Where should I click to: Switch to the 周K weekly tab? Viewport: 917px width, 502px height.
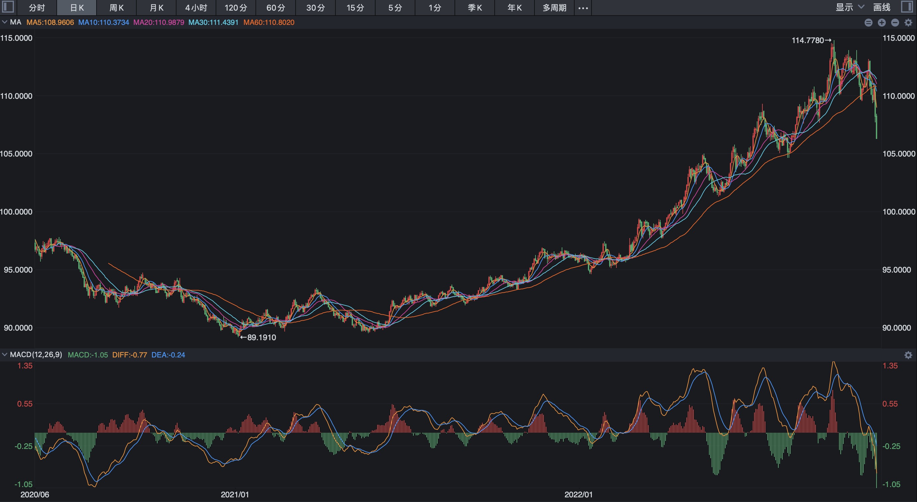click(x=116, y=8)
